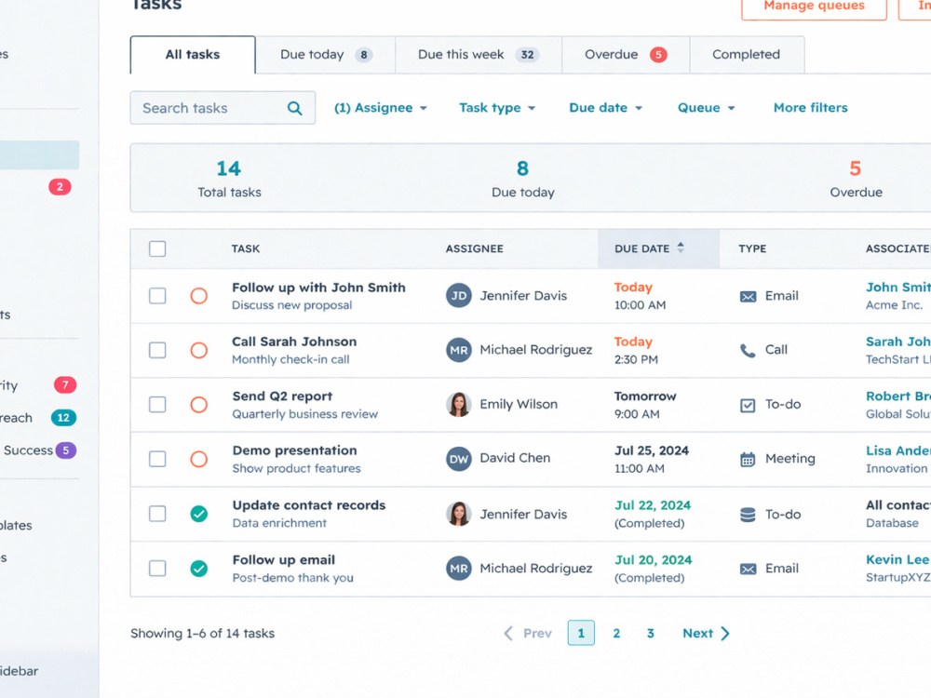The image size is (931, 698).
Task: Open the Queue filter dropdown
Action: tap(706, 108)
